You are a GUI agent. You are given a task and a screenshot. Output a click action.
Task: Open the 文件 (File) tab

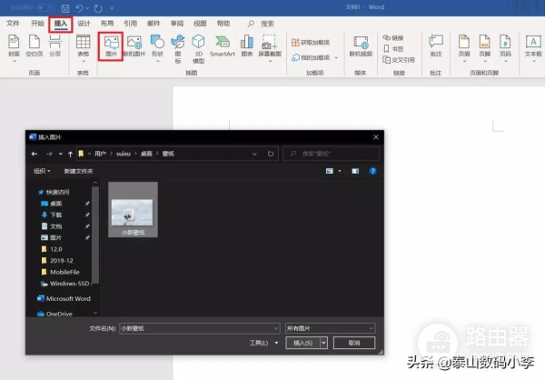14,23
